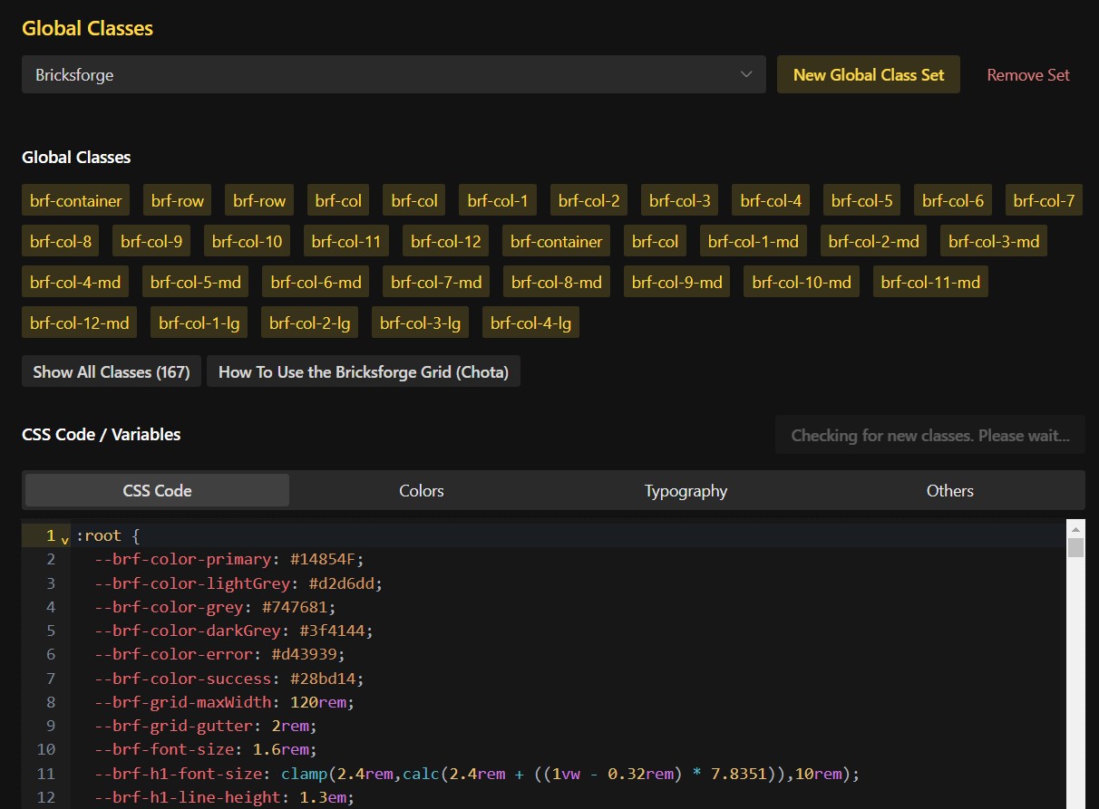Click the Global Classes yellow heading
Viewport: 1099px width, 809px height.
[x=87, y=28]
